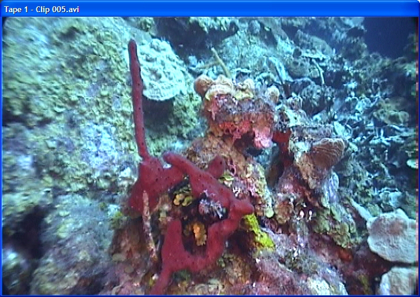Click the 'Tape 1 - Clip 005.avi' title bar
The width and height of the screenshot is (420, 297).
click(x=210, y=9)
